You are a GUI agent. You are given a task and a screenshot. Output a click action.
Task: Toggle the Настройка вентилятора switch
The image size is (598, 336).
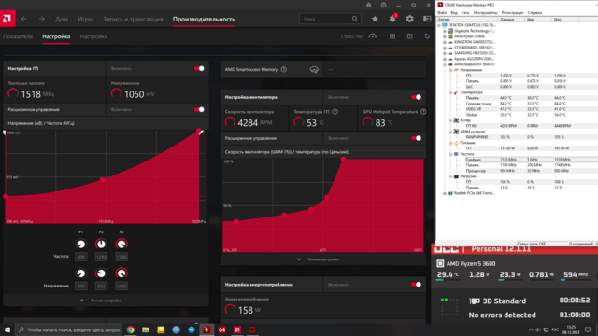click(x=416, y=97)
